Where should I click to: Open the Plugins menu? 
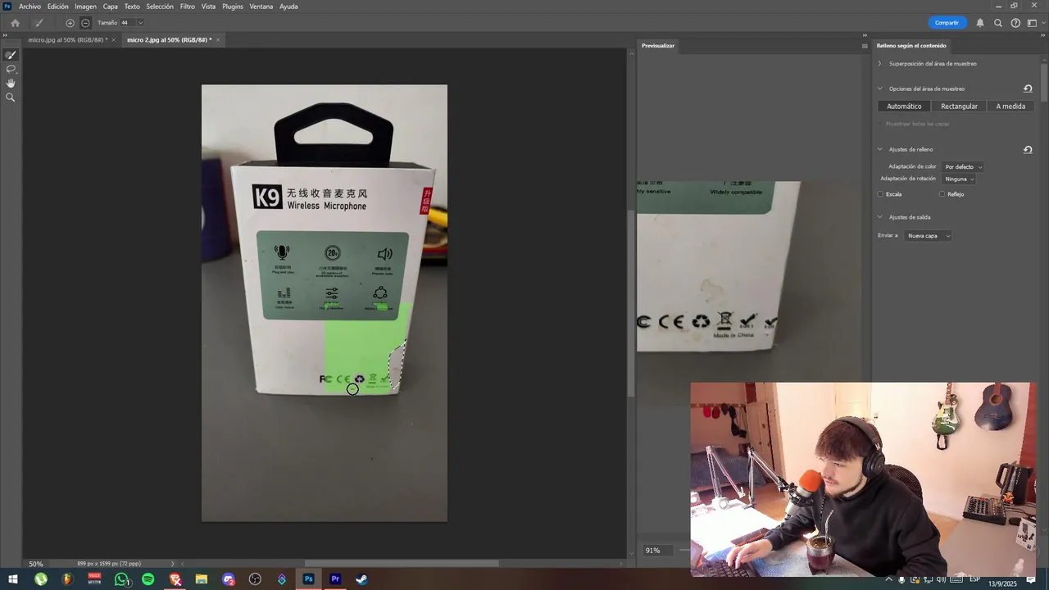point(233,7)
